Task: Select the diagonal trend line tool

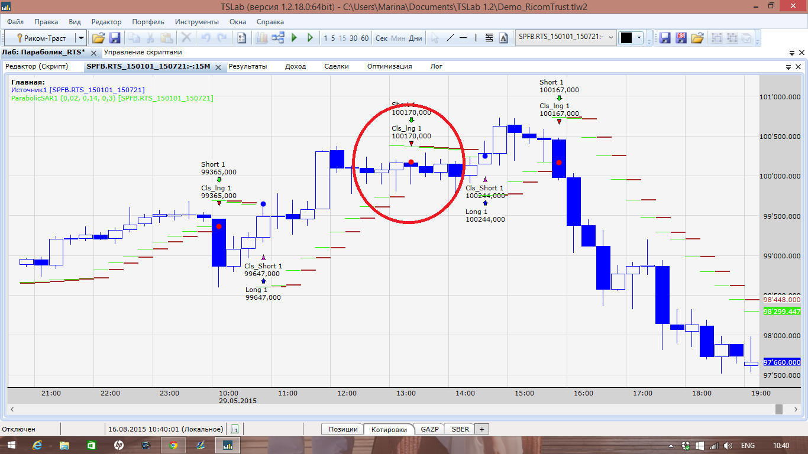Action: coord(450,38)
